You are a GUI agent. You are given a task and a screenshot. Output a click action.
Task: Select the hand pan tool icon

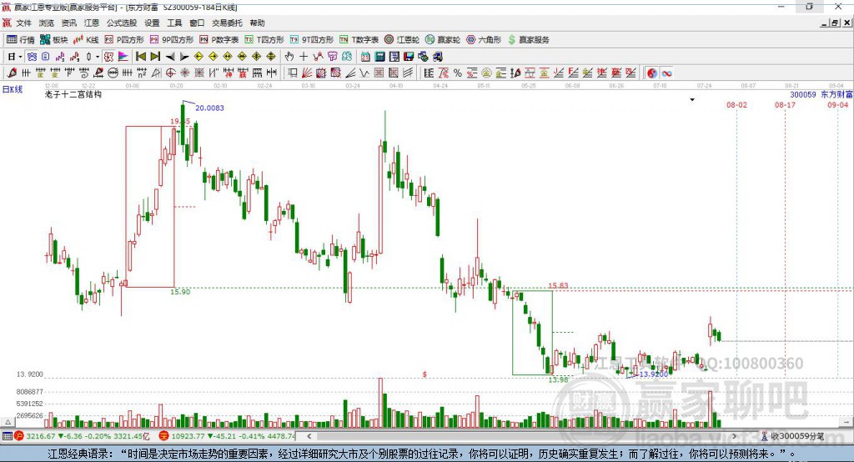[x=289, y=57]
